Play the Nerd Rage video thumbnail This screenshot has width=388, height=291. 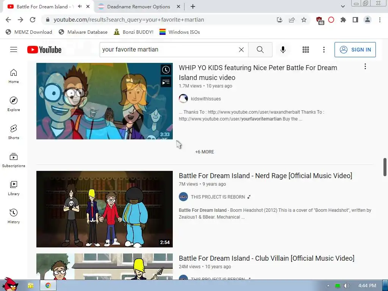point(105,209)
